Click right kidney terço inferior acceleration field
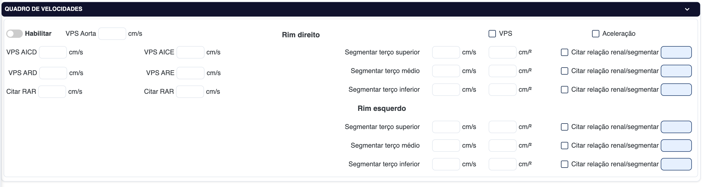 click(502, 90)
